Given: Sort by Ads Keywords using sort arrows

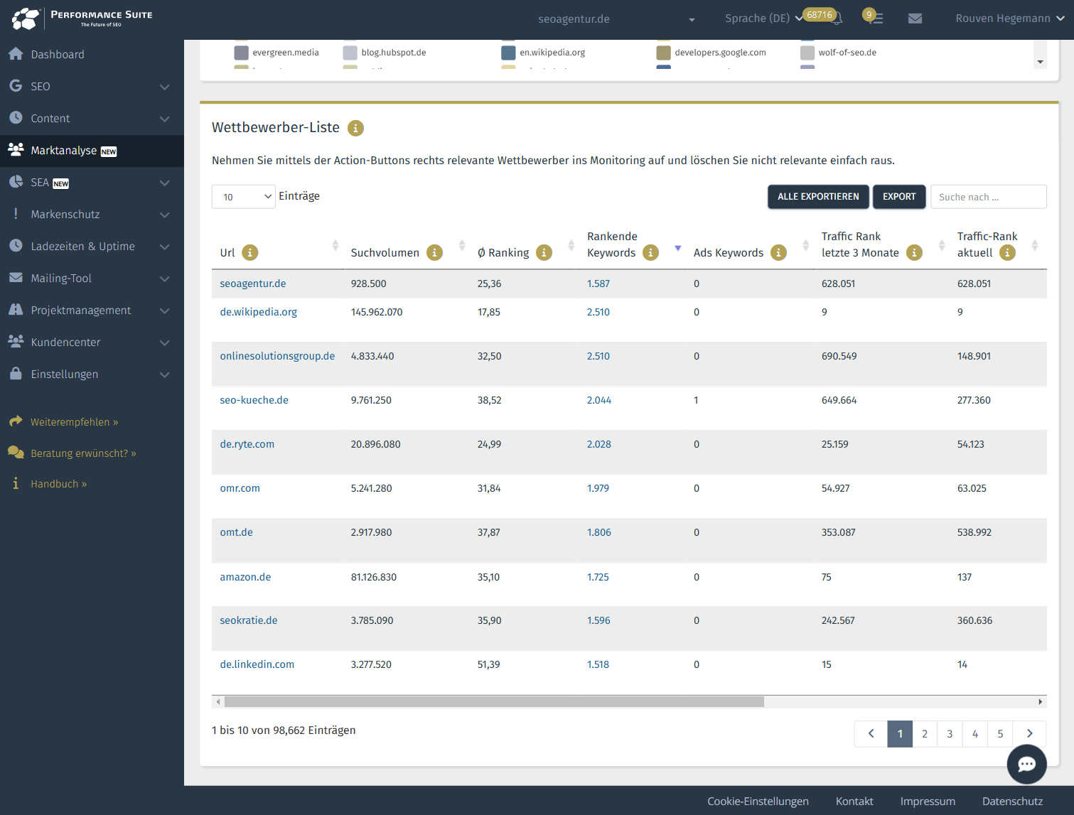Looking at the screenshot, I should (x=806, y=245).
